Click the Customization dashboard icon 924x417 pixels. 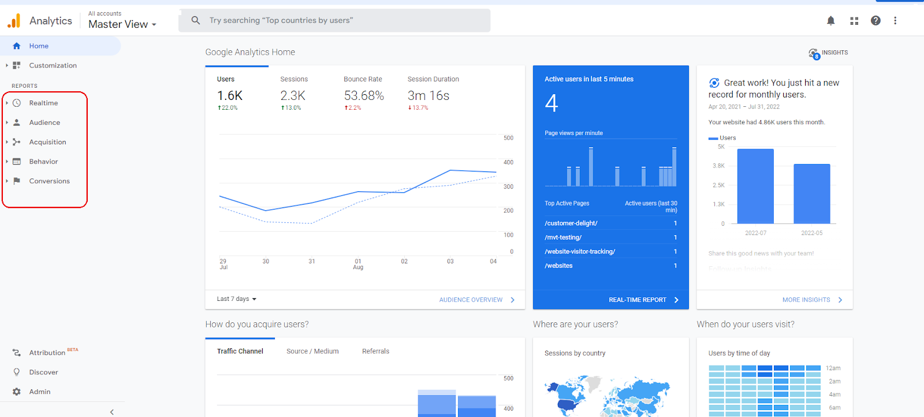click(x=17, y=66)
